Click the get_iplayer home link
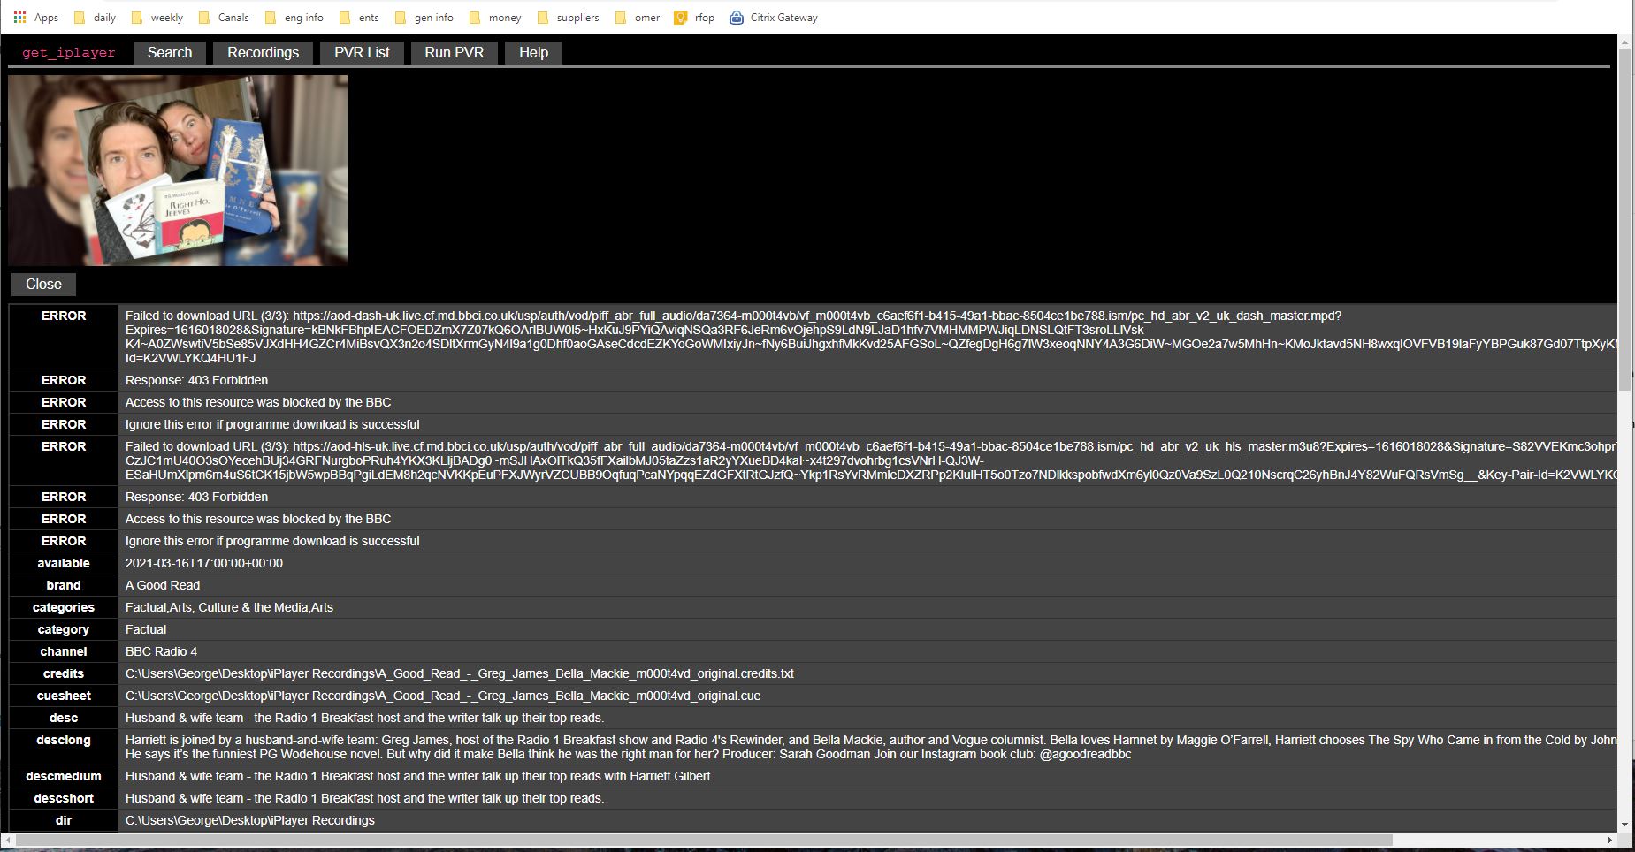The height and width of the screenshot is (852, 1635). point(69,52)
